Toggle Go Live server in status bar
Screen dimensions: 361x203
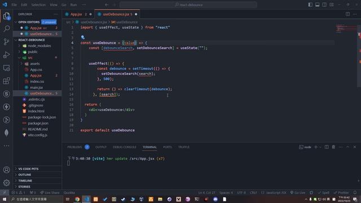tap(298, 192)
